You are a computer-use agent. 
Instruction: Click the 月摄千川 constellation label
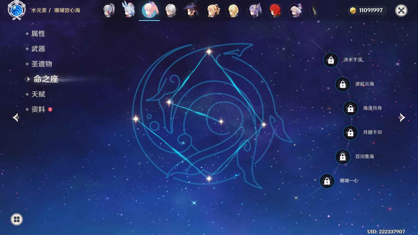373,132
